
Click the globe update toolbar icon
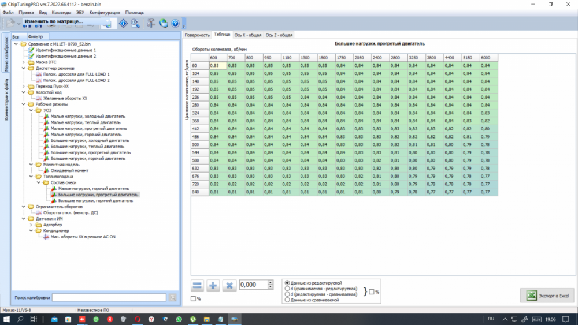(164, 24)
